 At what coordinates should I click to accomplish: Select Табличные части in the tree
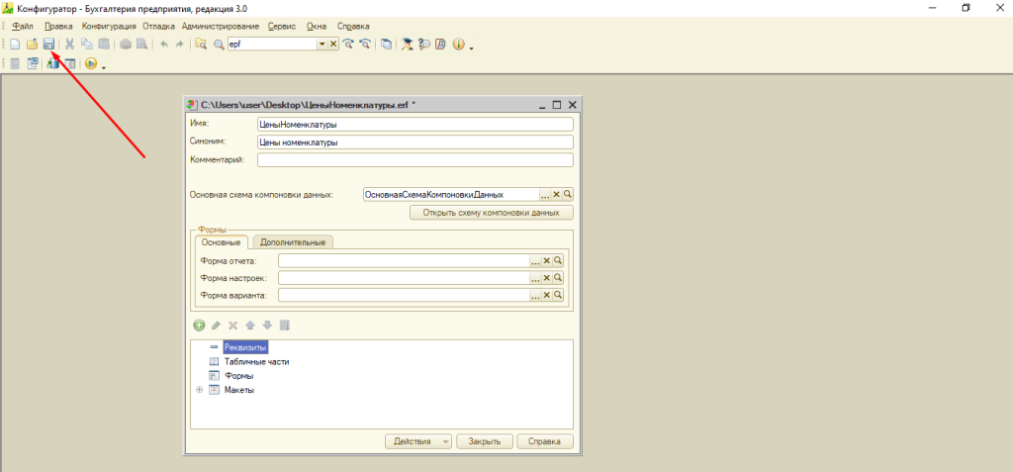pyautogui.click(x=256, y=362)
